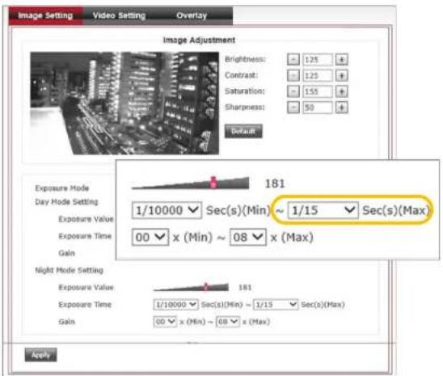Open the enlarged 08 maximum gain dropdown
This screenshot has height=376, width=443.
pos(248,237)
